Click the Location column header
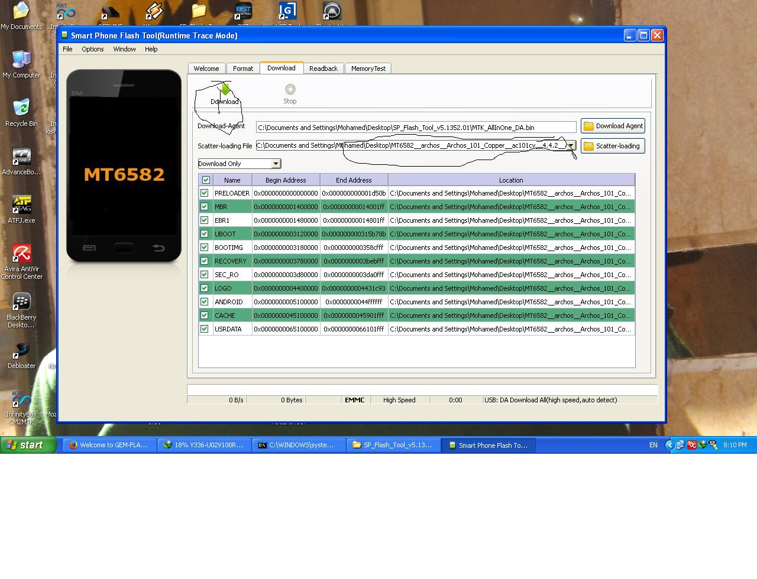The height and width of the screenshot is (579, 757). pos(511,180)
